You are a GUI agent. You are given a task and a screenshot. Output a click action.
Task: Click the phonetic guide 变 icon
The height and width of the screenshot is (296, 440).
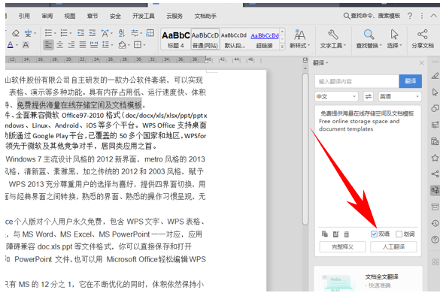(28, 33)
